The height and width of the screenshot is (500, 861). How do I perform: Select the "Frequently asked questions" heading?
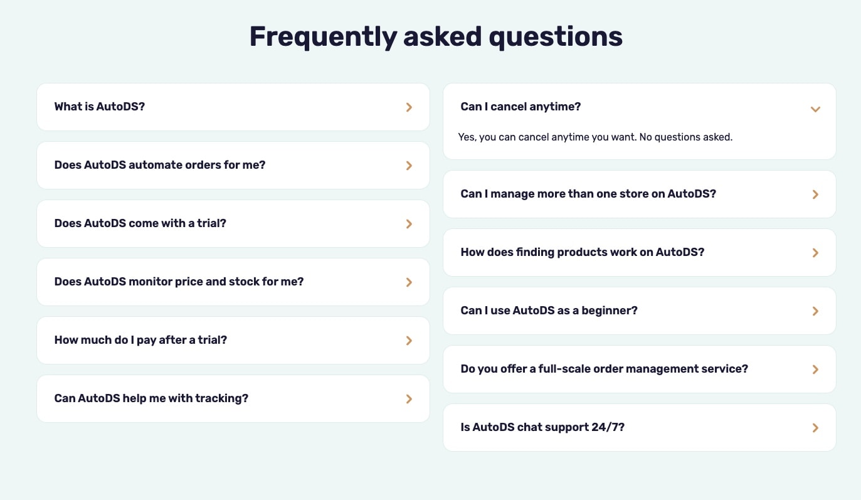pyautogui.click(x=436, y=36)
